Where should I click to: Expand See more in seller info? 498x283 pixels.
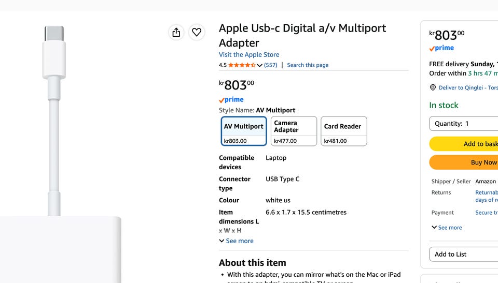pyautogui.click(x=447, y=228)
